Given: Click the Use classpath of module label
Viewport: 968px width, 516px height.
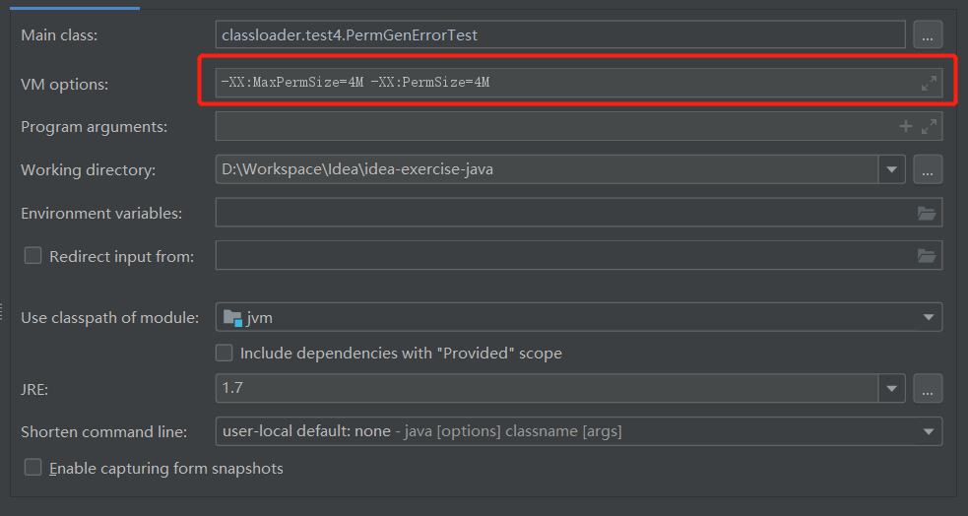Looking at the screenshot, I should pos(110,318).
